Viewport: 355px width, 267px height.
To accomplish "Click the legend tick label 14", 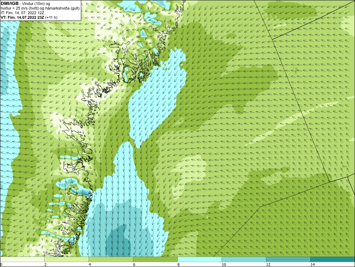I will coord(313,265).
